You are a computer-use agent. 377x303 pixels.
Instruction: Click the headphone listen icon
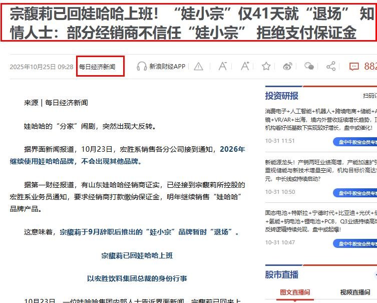click(142, 66)
